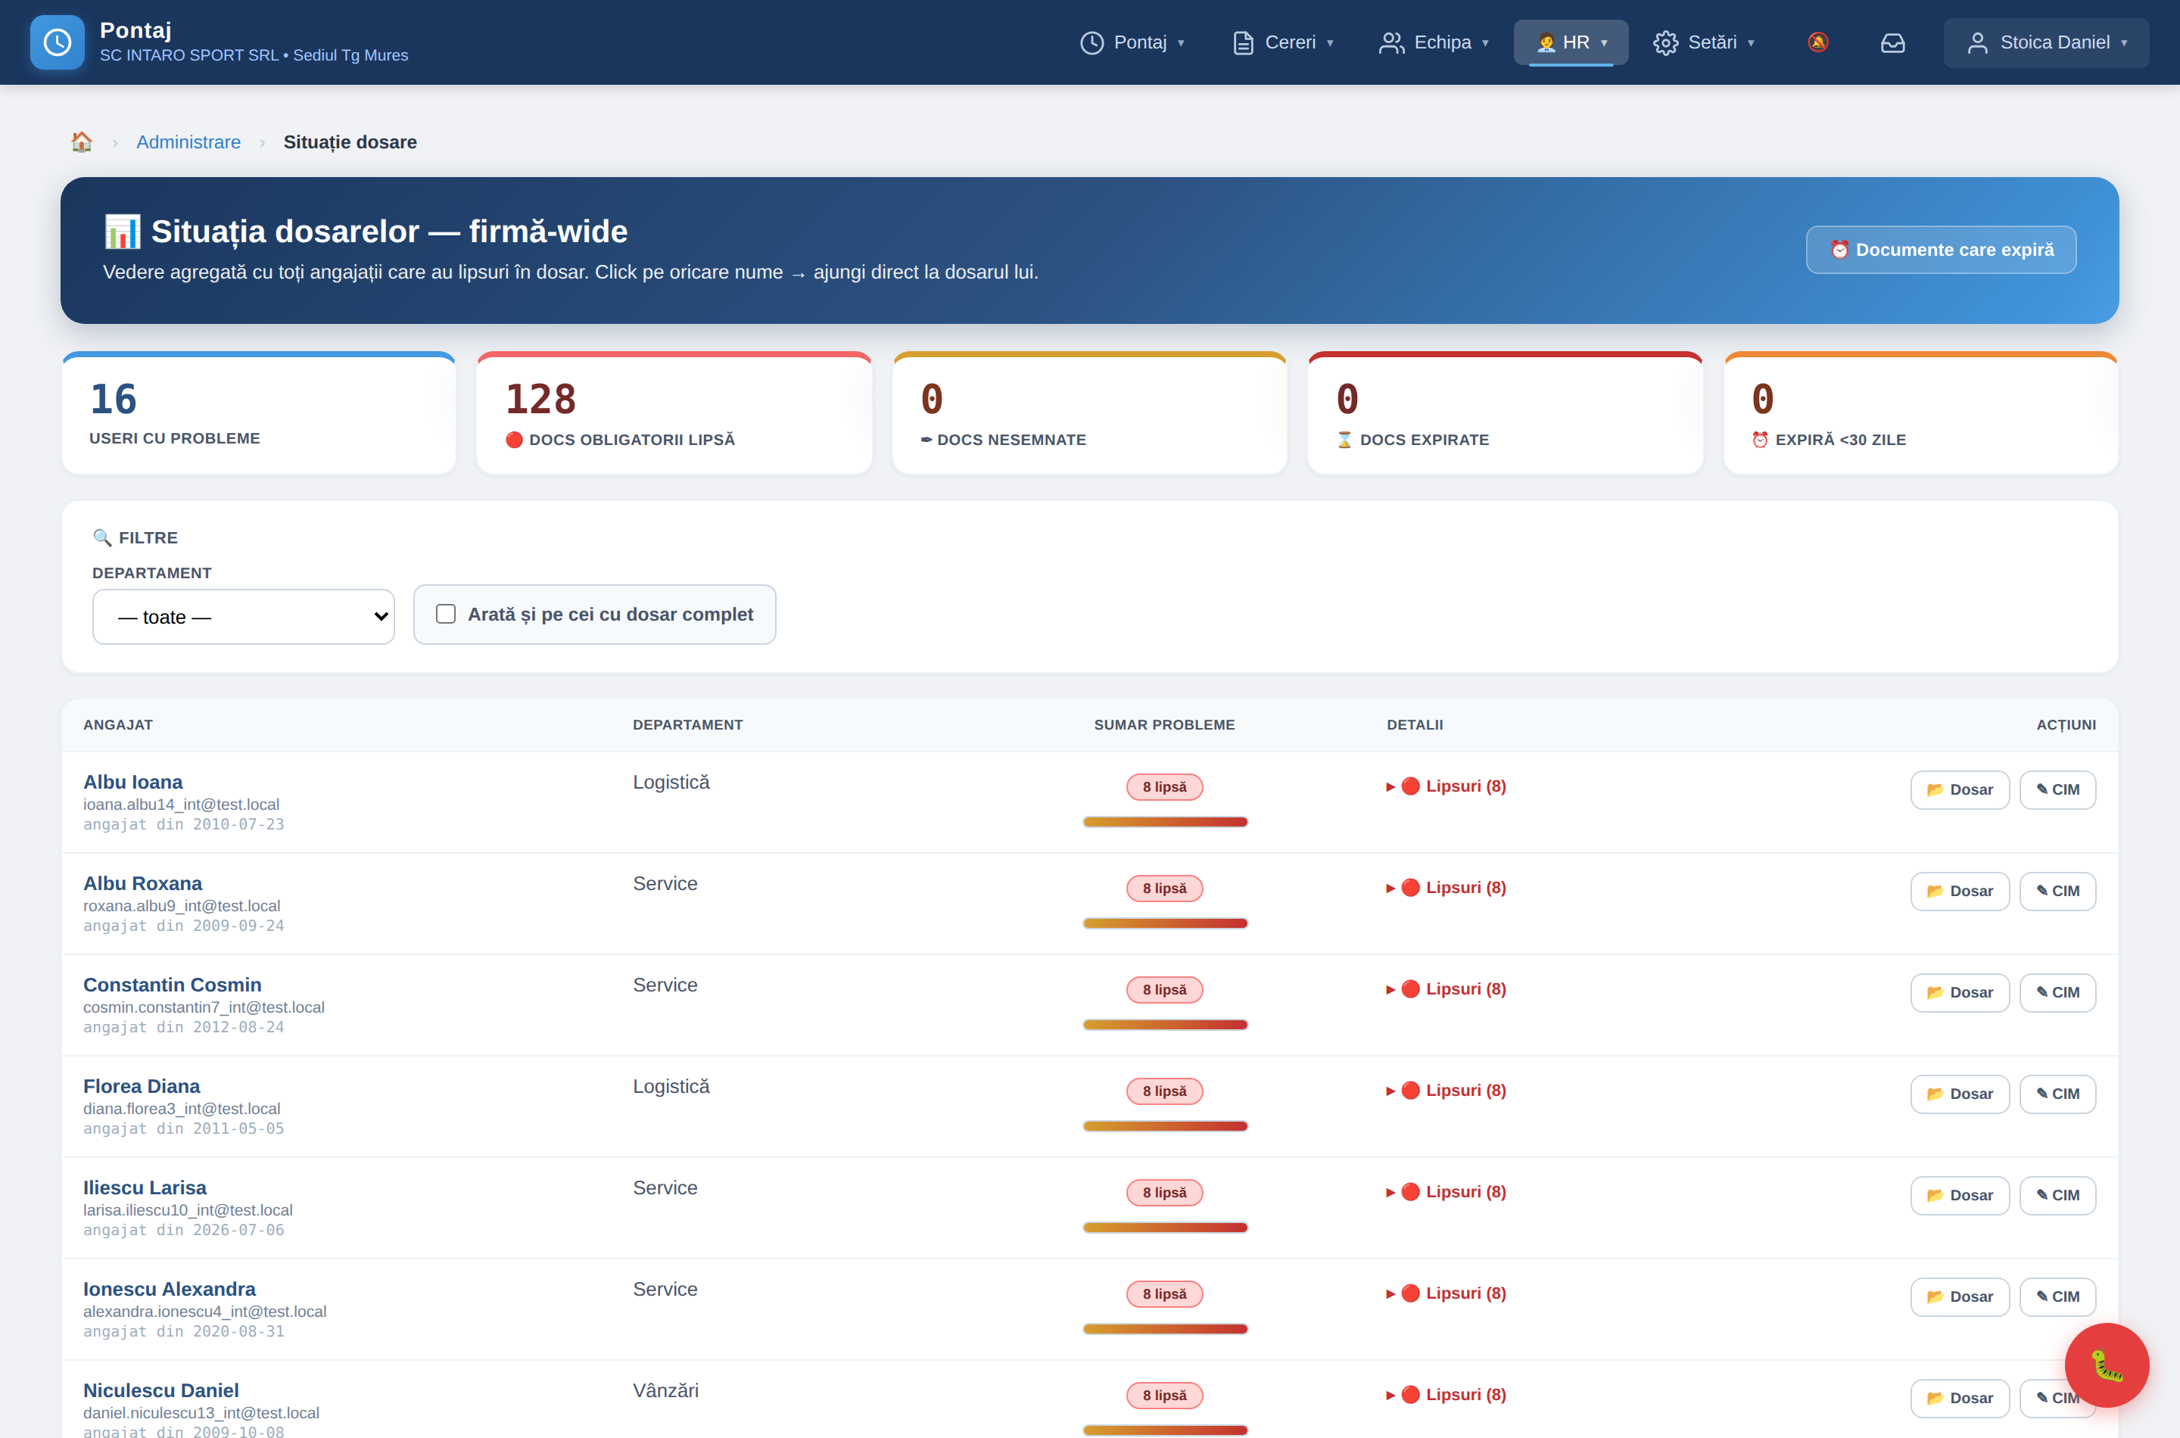Click the bar chart icon in page title
The height and width of the screenshot is (1438, 2180).
[x=123, y=231]
